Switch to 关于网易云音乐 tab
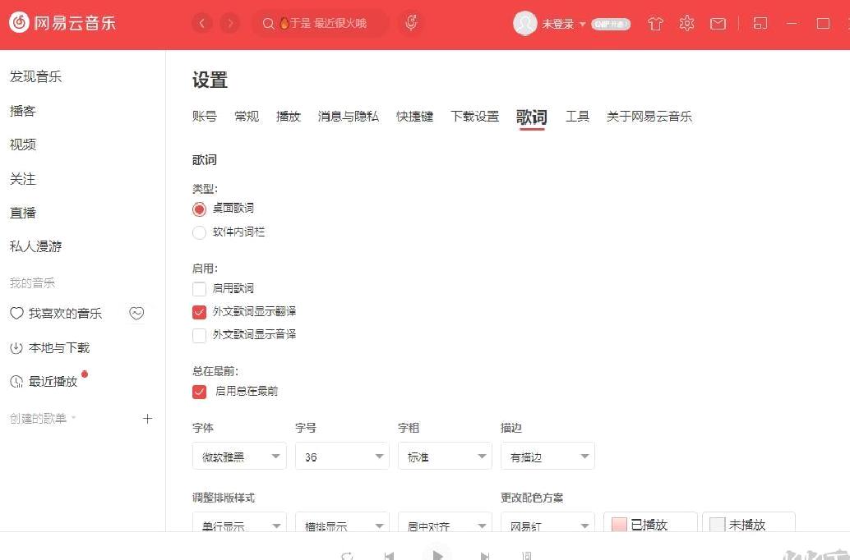850x560 pixels. pyautogui.click(x=649, y=117)
